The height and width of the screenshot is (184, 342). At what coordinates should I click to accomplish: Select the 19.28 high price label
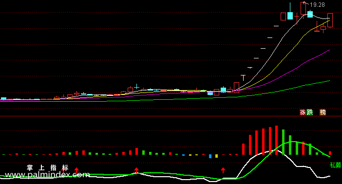coord(317,5)
